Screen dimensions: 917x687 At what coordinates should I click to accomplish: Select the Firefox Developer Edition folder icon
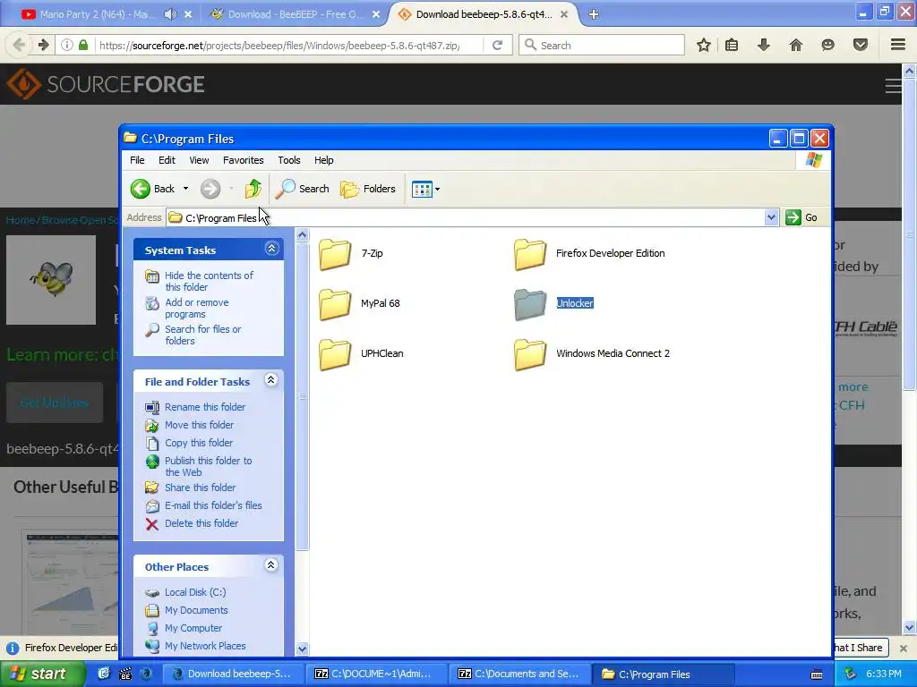pyautogui.click(x=530, y=254)
